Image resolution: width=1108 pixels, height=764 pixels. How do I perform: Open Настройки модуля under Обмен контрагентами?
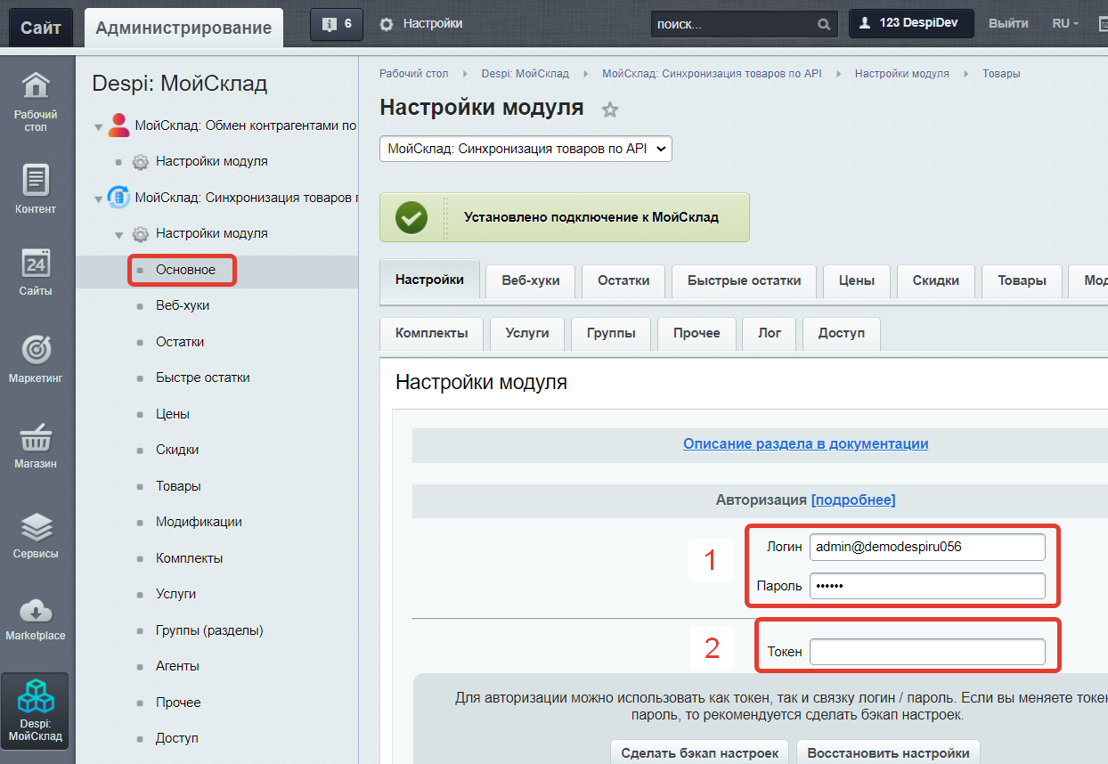click(x=212, y=162)
